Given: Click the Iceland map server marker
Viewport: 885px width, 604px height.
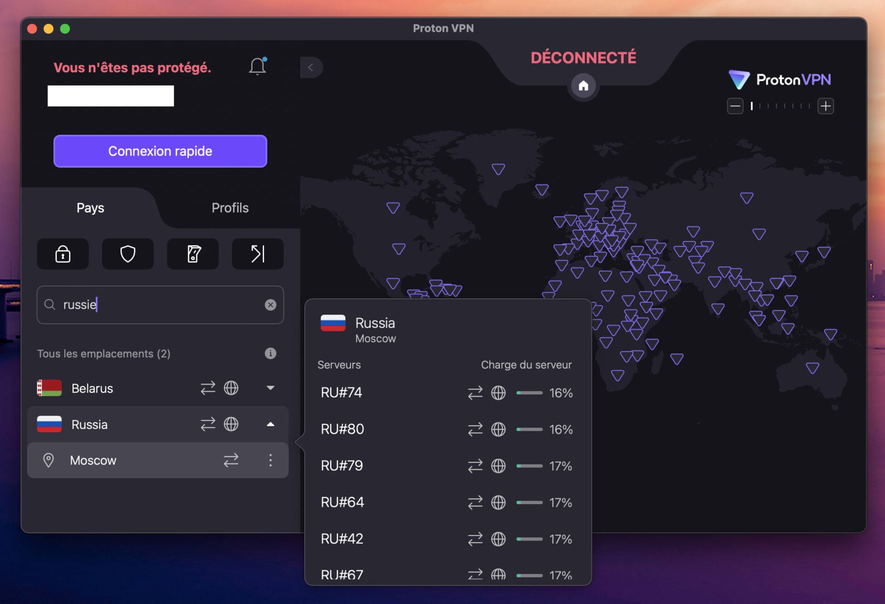Looking at the screenshot, I should coord(542,190).
